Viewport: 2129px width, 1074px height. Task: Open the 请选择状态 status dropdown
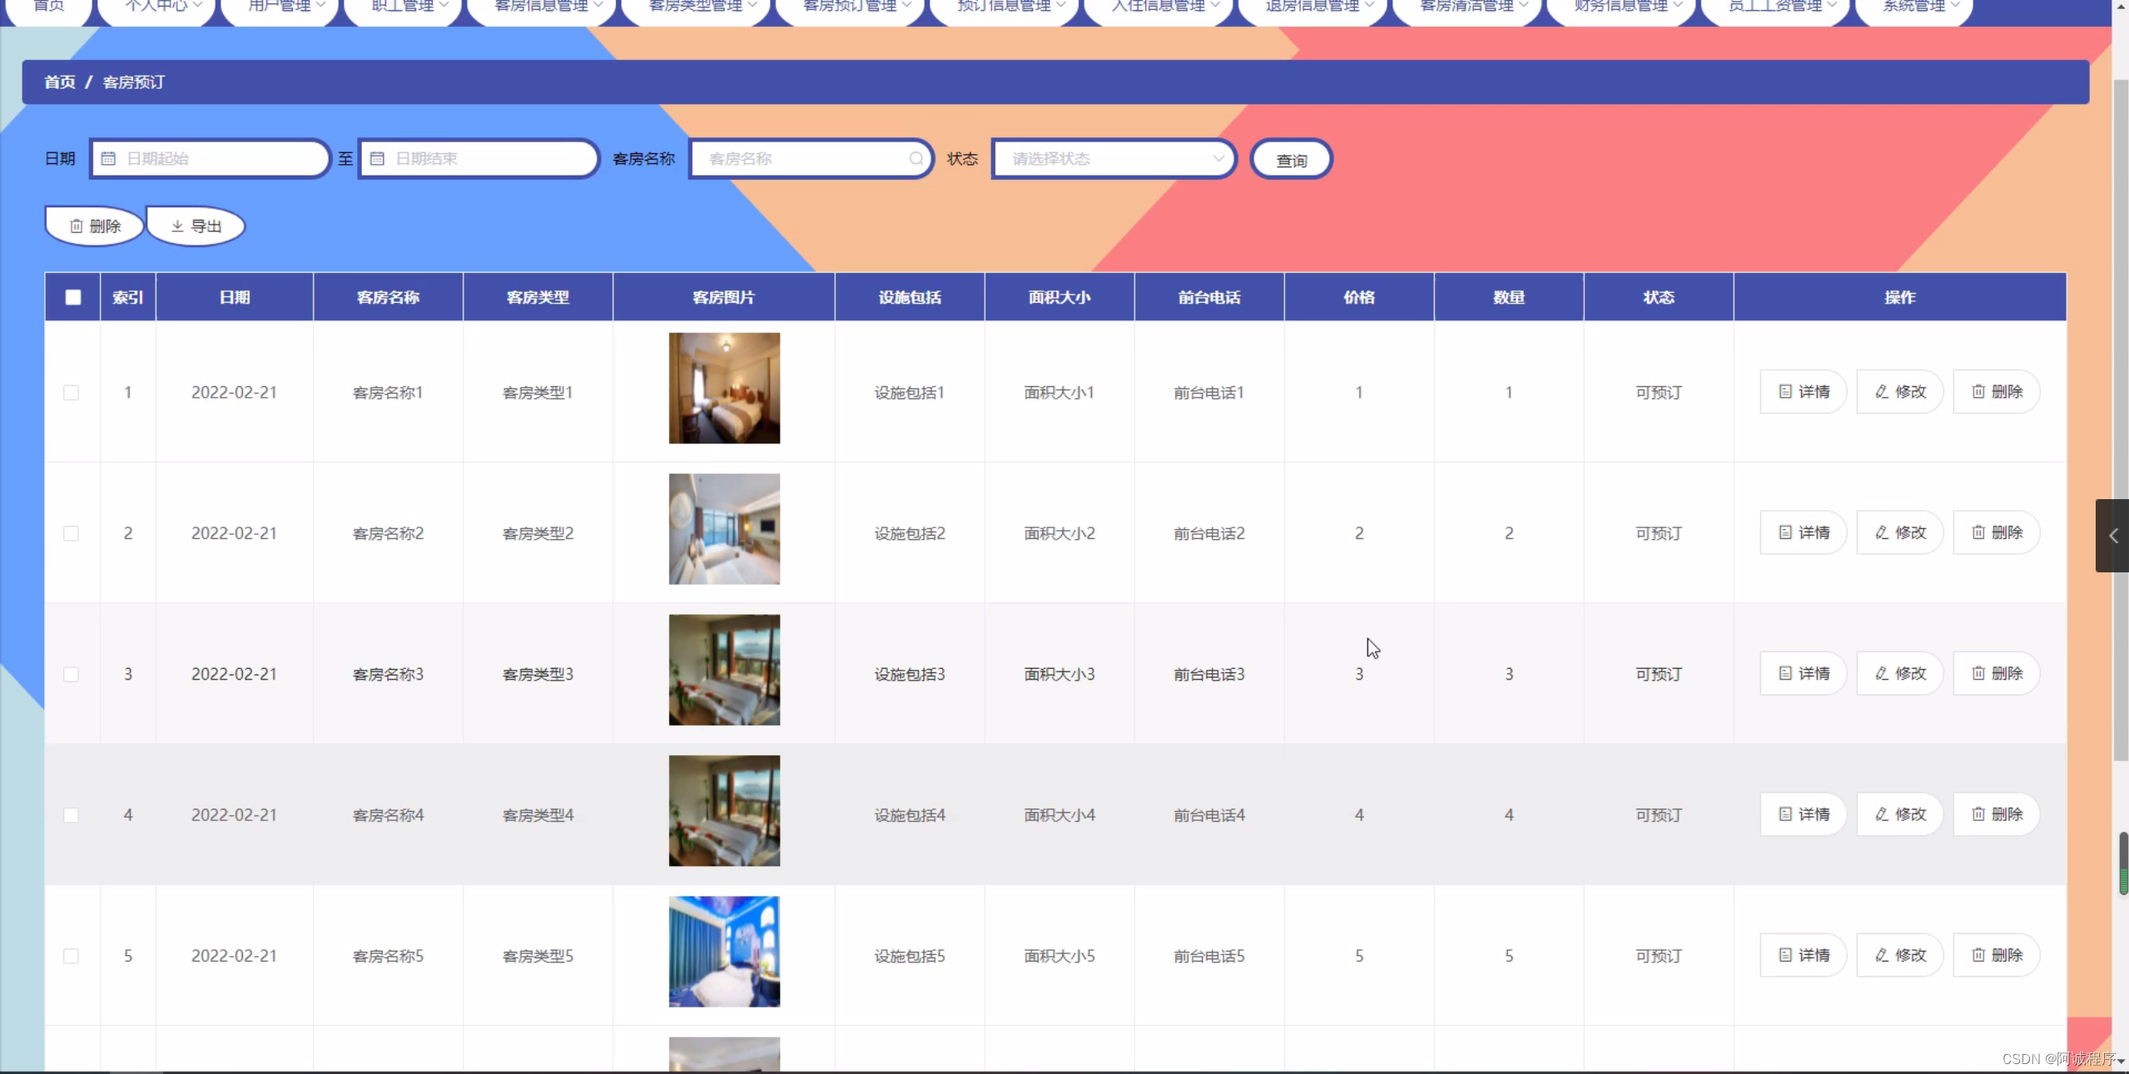point(1114,158)
